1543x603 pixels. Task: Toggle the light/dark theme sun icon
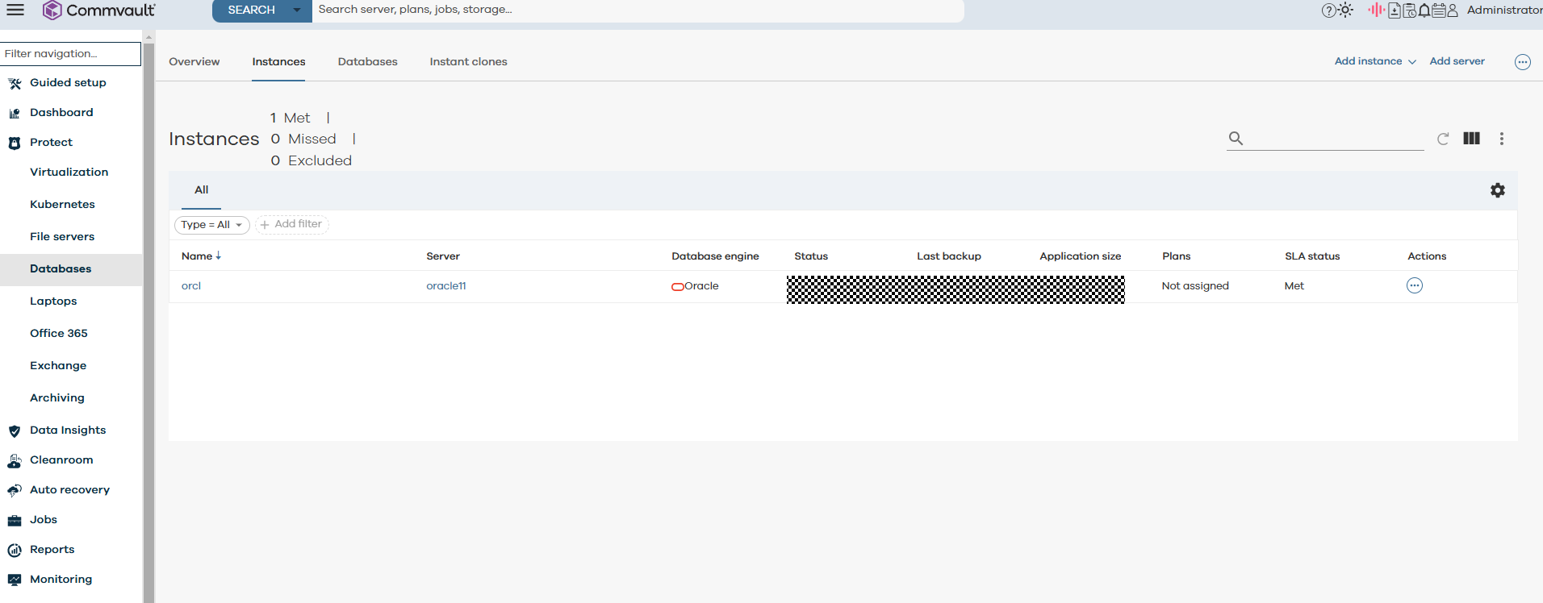pyautogui.click(x=1345, y=10)
